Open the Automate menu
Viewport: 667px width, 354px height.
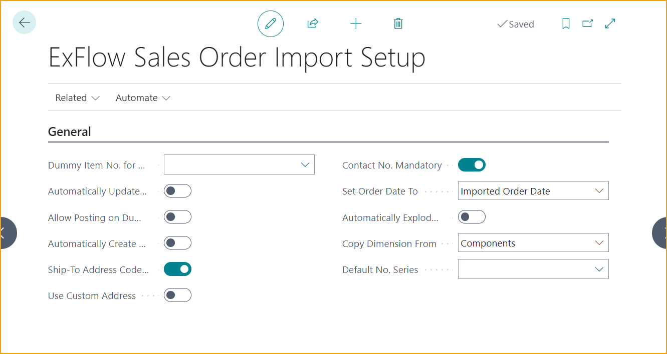pos(142,97)
